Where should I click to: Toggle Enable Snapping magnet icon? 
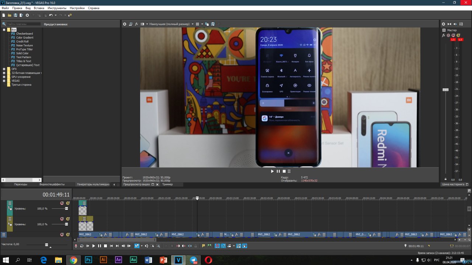pos(217,246)
